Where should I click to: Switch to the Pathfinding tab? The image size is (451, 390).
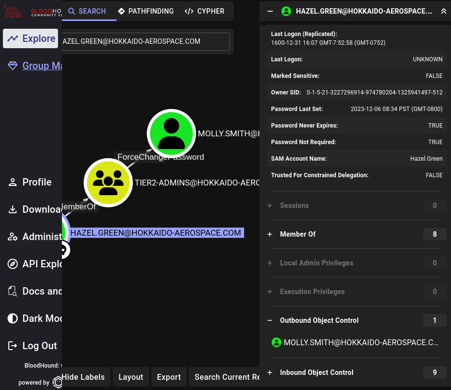pyautogui.click(x=146, y=11)
